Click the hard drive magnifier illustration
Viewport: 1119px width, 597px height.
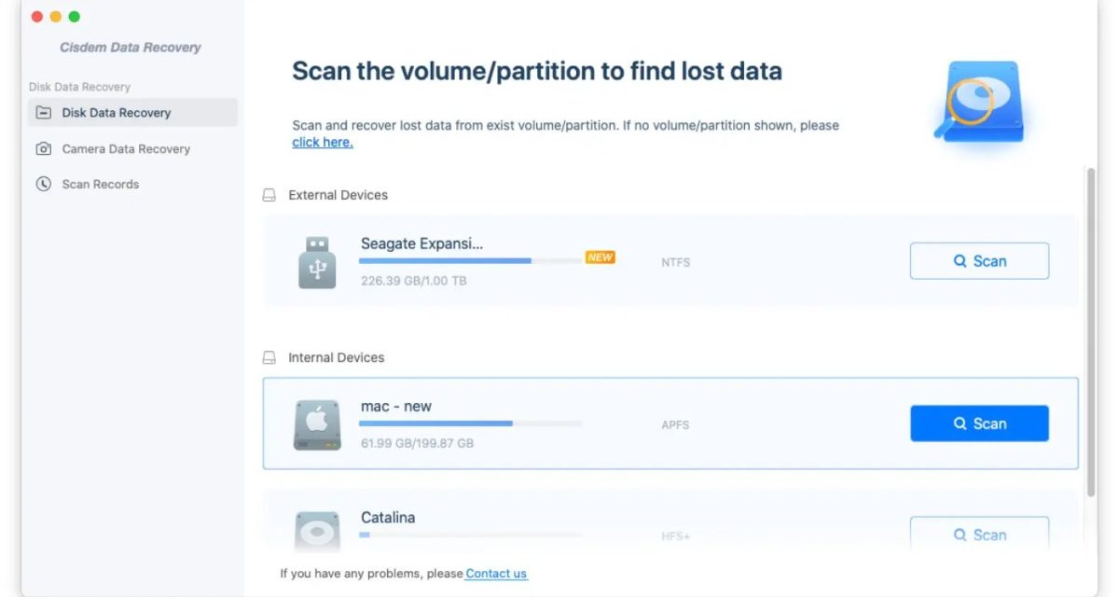coord(977,102)
